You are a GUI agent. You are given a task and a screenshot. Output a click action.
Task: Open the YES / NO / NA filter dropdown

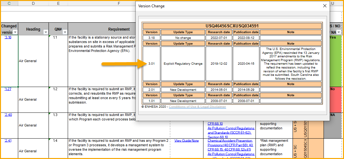point(339,33)
